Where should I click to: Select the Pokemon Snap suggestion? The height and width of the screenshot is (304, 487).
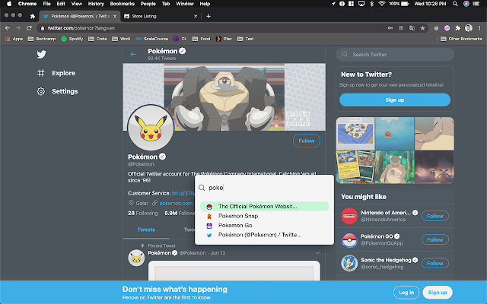pyautogui.click(x=264, y=216)
